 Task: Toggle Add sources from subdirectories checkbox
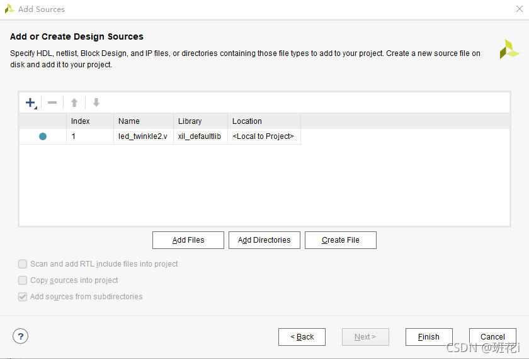pyautogui.click(x=23, y=297)
